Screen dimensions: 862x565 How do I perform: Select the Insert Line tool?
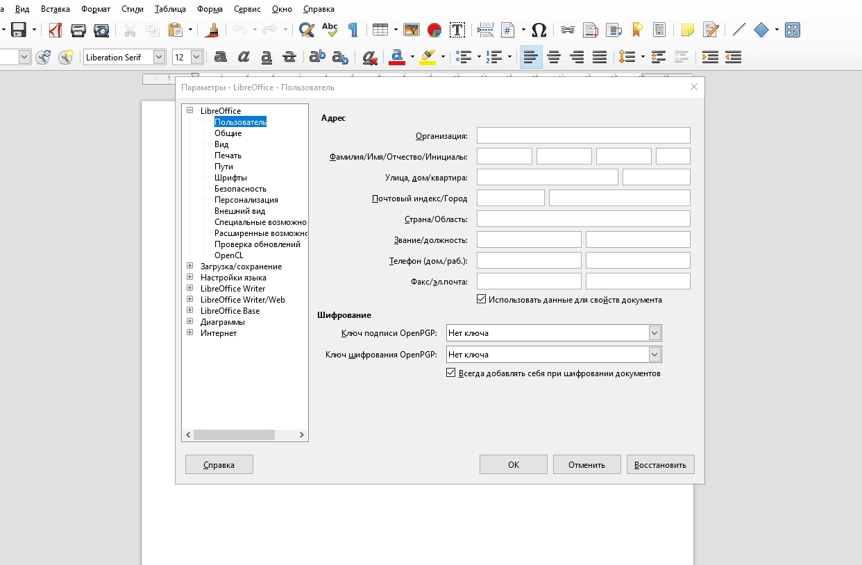click(x=739, y=30)
